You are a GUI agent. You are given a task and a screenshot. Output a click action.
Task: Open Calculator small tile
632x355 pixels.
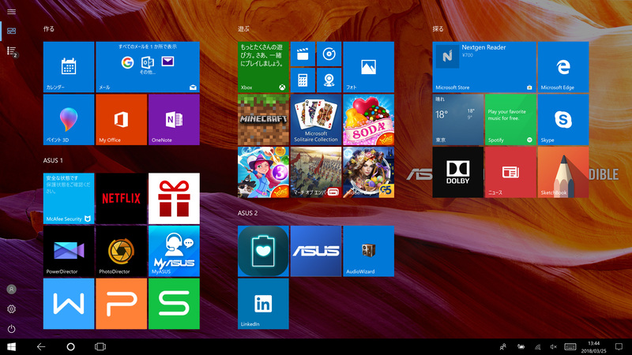point(303,80)
